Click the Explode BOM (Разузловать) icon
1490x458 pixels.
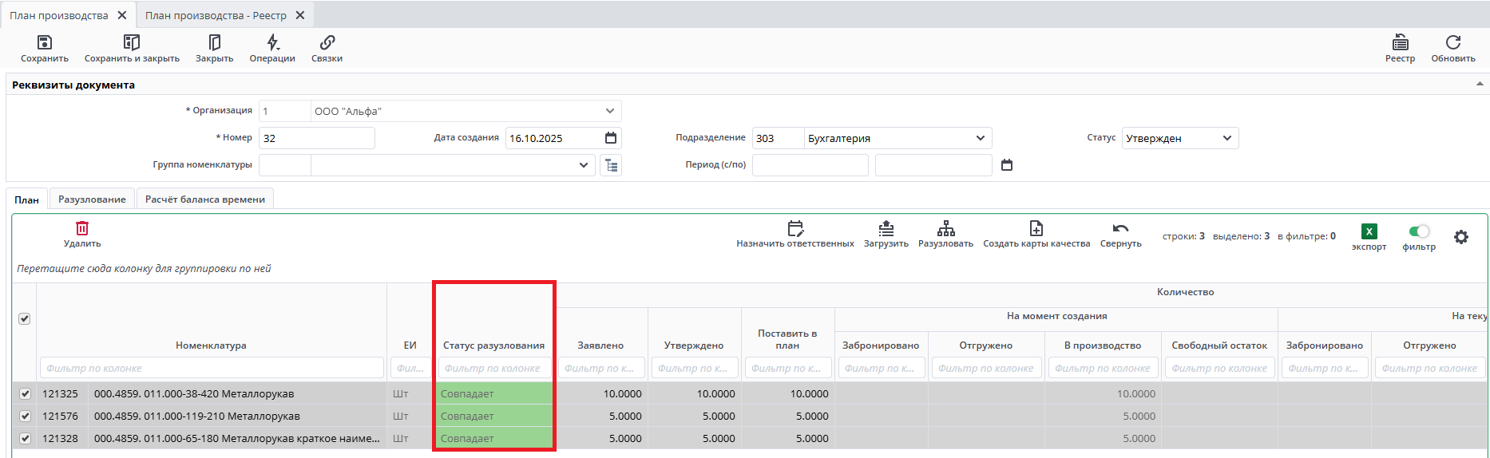(945, 229)
